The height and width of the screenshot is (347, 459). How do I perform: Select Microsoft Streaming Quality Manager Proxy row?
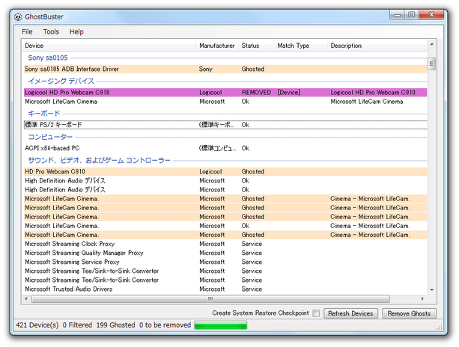[x=225, y=253]
